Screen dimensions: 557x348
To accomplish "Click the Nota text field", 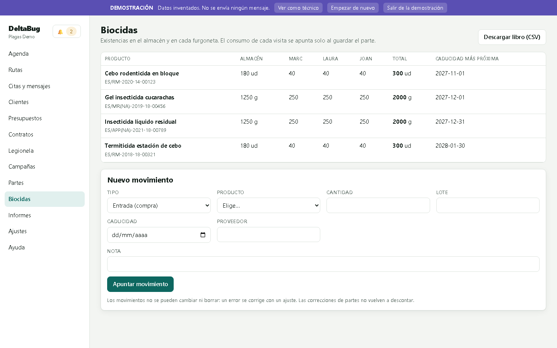I will (x=323, y=264).
